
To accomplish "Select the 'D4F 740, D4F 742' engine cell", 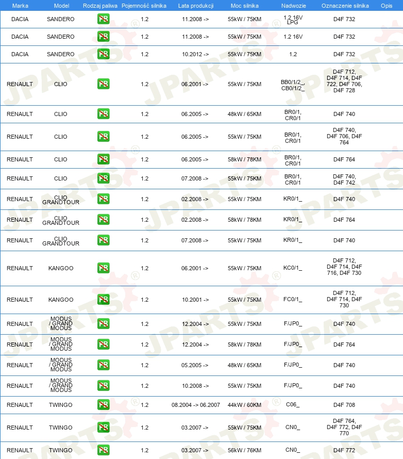I will [344, 179].
